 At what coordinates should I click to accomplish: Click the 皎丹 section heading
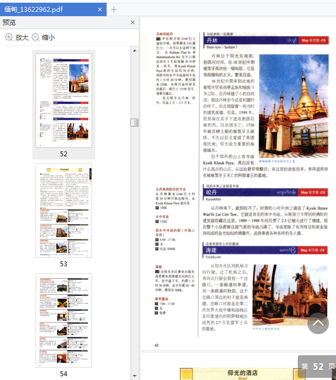pos(211,192)
